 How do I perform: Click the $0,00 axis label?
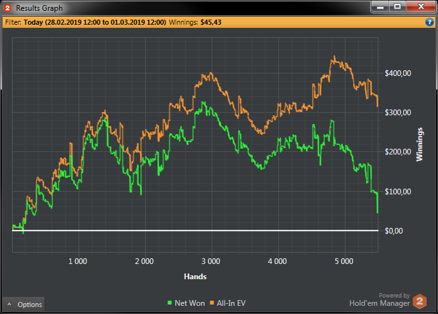coord(394,231)
